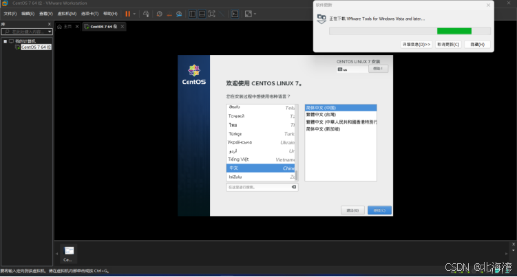Close the thumbnail bar panel
The height and width of the screenshot is (277, 517).
(x=513, y=244)
